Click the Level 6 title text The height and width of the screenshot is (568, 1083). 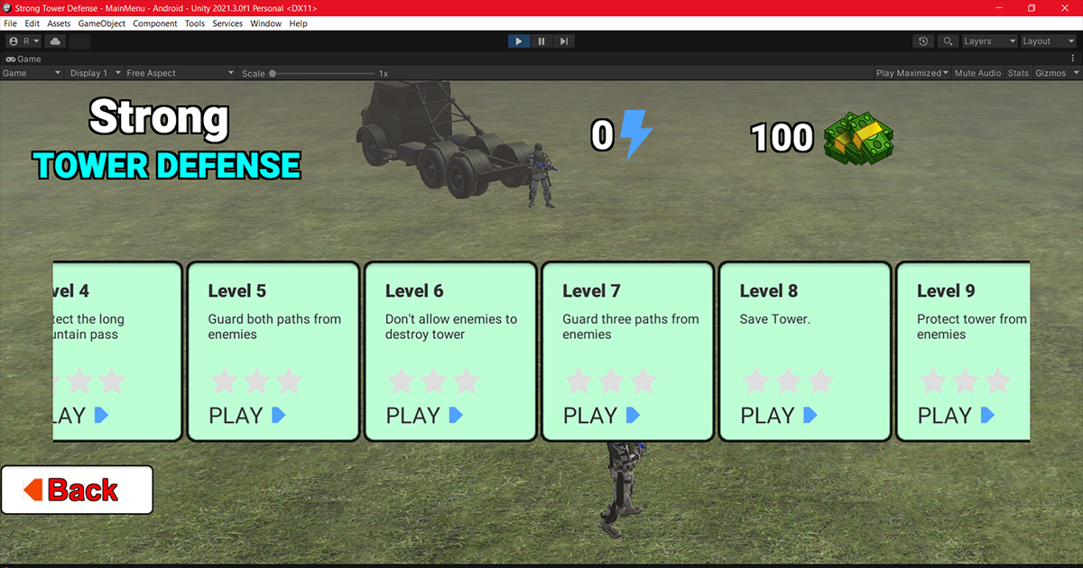pyautogui.click(x=414, y=290)
